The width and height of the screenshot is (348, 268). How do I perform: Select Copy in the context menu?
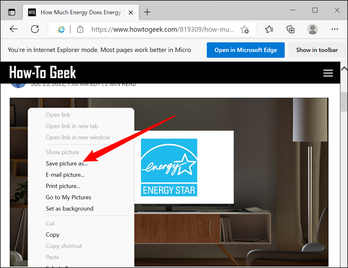click(x=52, y=235)
